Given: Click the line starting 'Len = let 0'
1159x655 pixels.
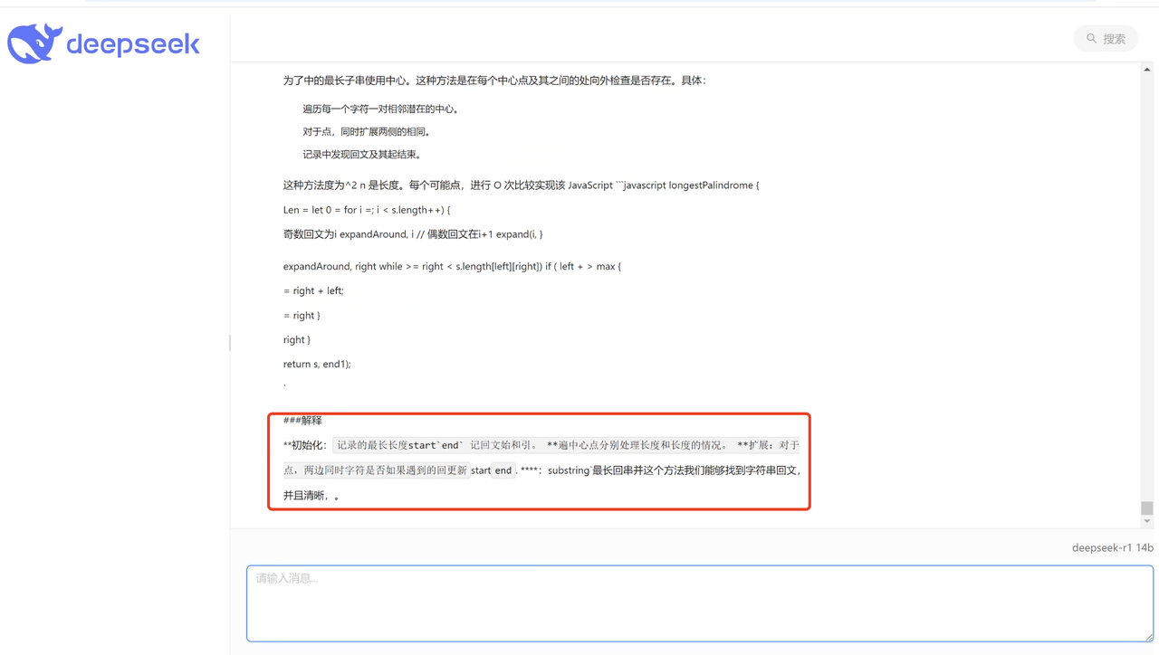Looking at the screenshot, I should [x=367, y=210].
